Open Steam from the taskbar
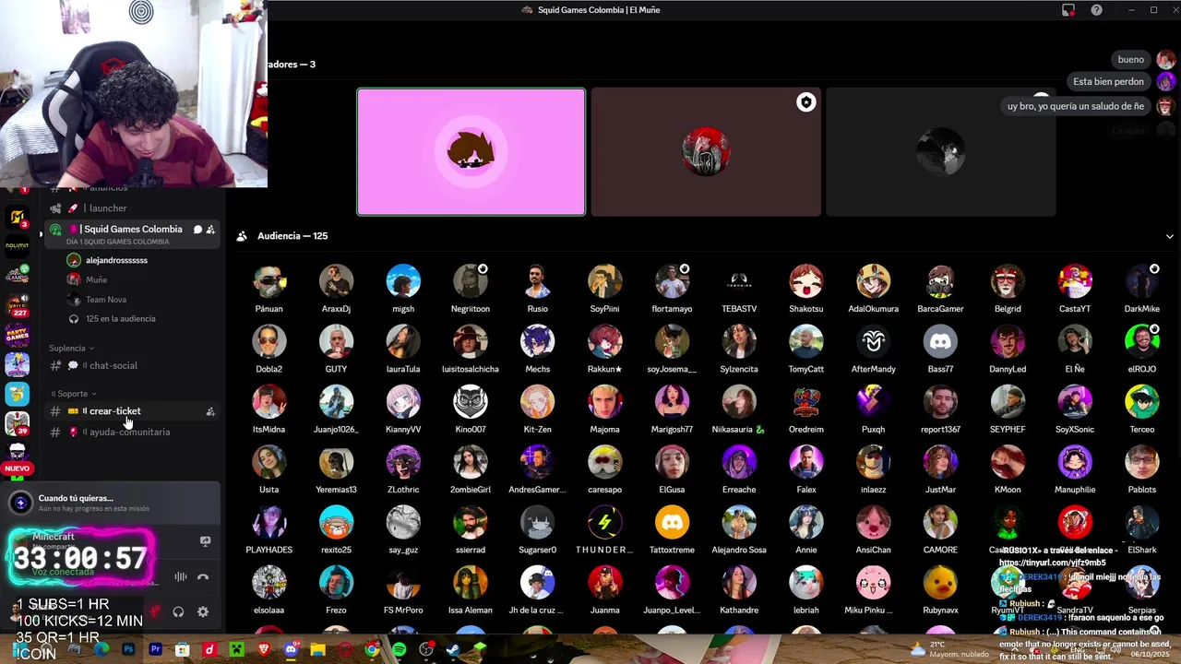This screenshot has width=1181, height=664. 453,650
